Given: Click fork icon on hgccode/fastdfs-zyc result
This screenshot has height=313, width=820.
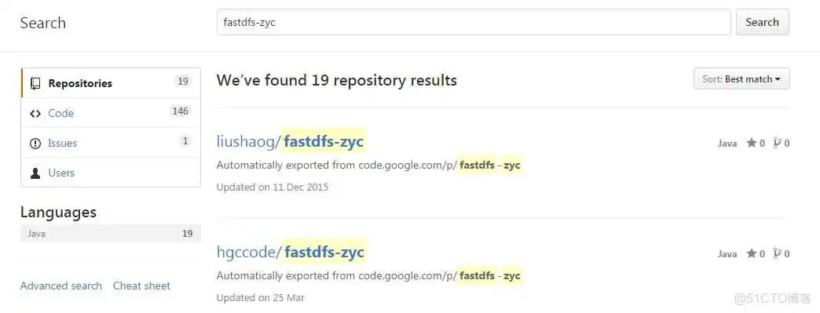Looking at the screenshot, I should click(777, 253).
